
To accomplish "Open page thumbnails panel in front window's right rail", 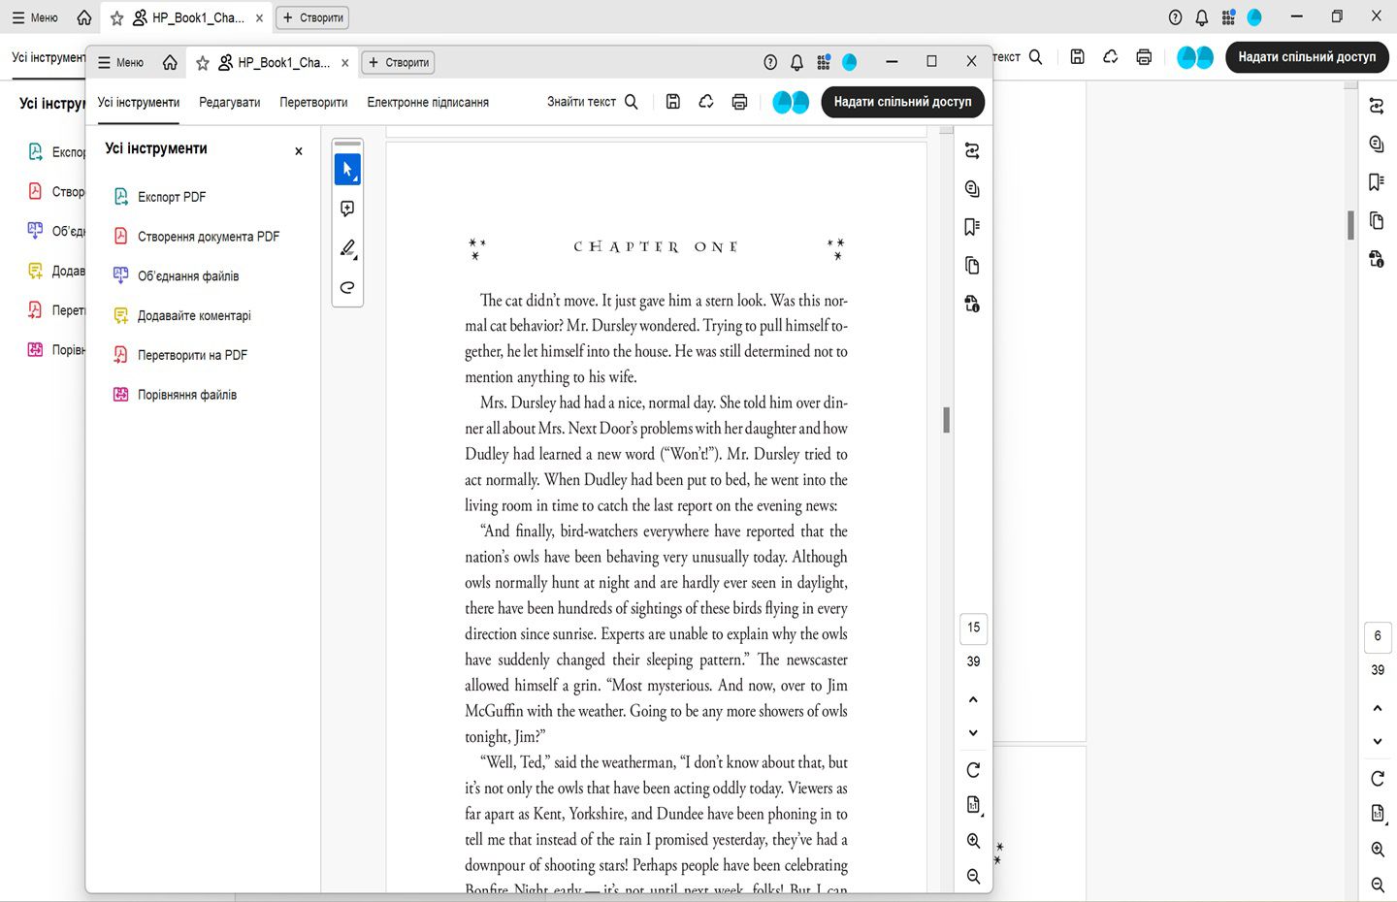I will coord(972,266).
